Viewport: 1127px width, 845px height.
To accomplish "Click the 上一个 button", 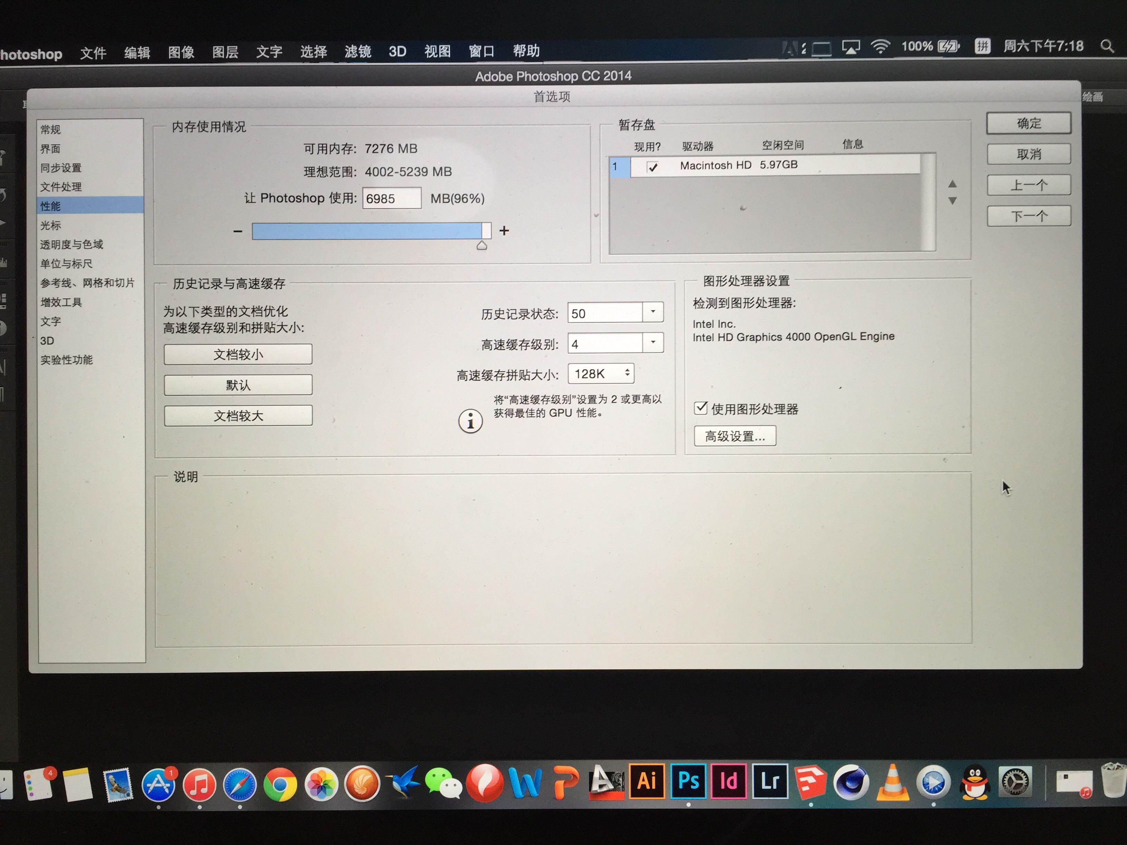I will (x=1029, y=185).
